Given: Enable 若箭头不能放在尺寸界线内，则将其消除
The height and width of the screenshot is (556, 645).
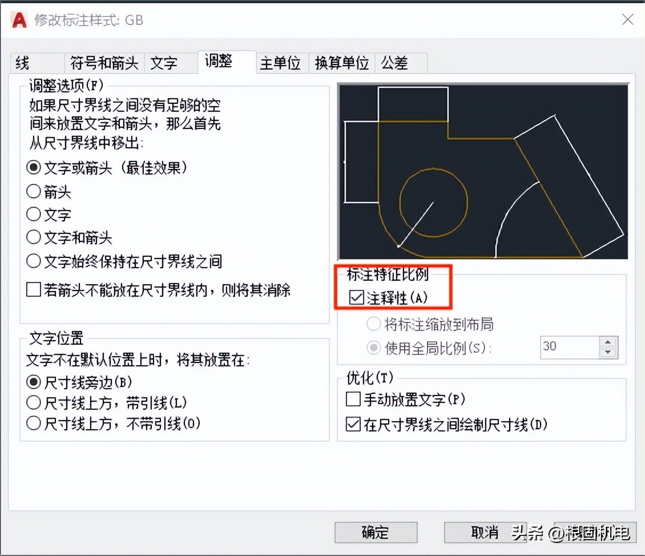Looking at the screenshot, I should click(33, 290).
